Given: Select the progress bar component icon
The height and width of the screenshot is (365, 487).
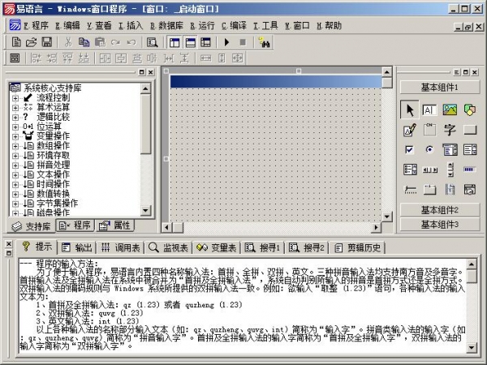Looking at the screenshot, I should point(469,170).
